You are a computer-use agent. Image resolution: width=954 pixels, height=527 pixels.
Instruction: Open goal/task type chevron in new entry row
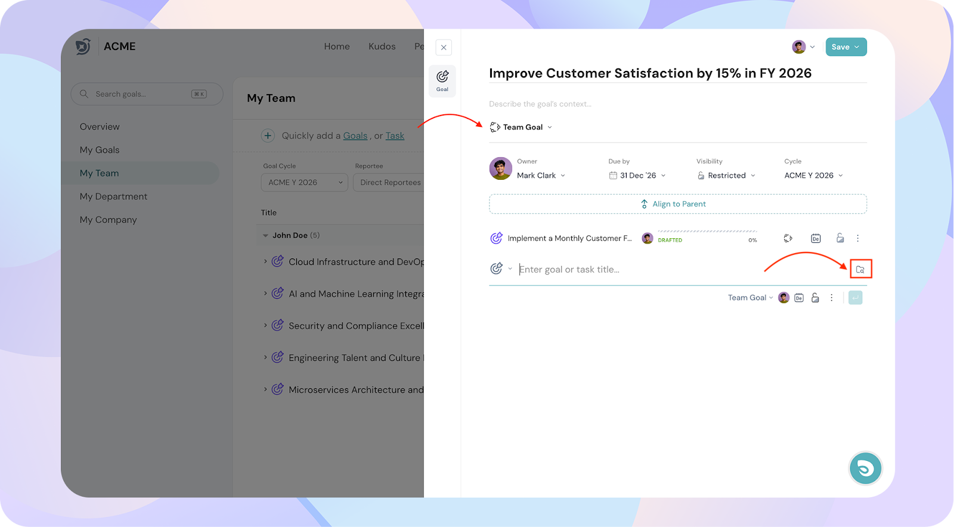point(510,269)
